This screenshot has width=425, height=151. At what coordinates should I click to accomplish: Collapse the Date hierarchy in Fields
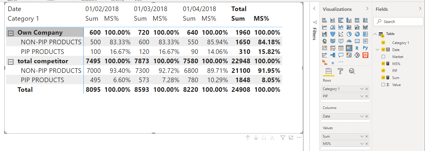pos(378,50)
